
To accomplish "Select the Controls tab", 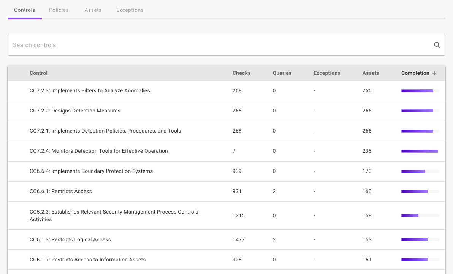I will (25, 10).
